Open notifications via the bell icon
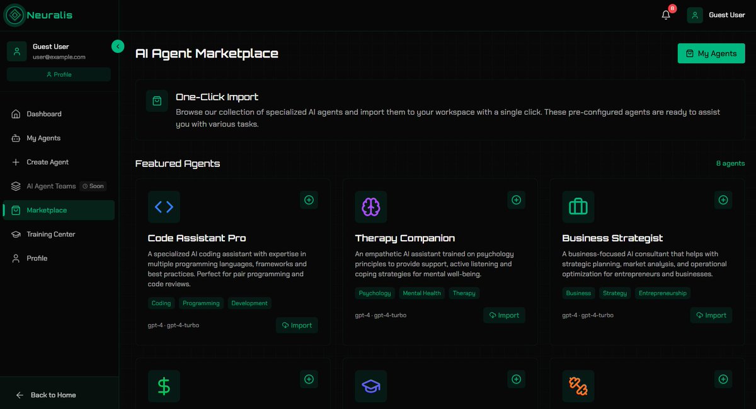Image resolution: width=756 pixels, height=409 pixels. (x=666, y=15)
